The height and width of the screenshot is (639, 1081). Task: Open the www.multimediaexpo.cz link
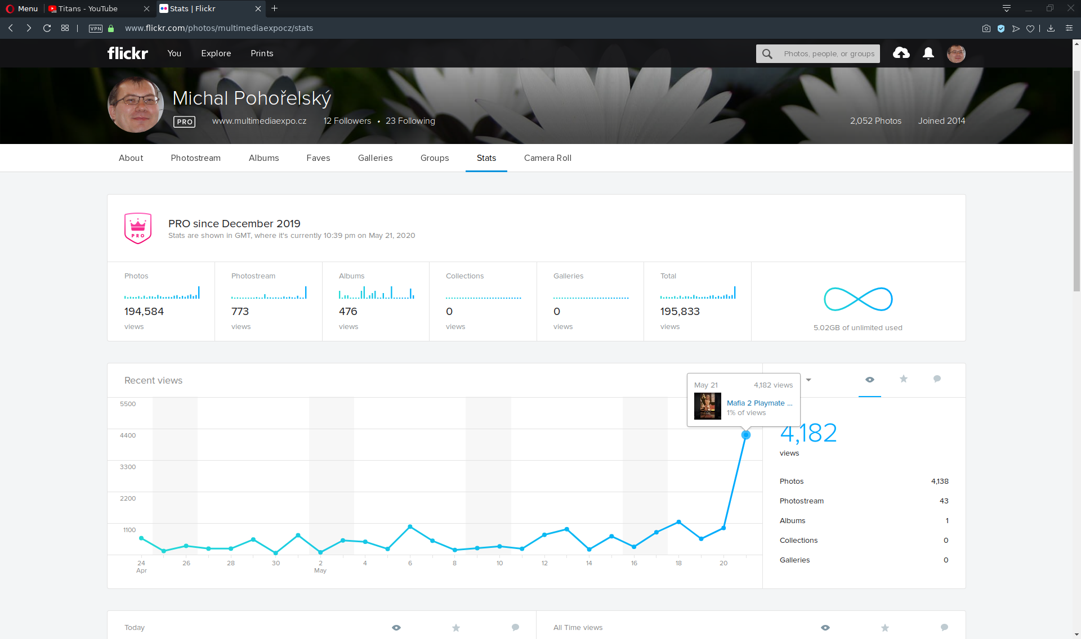pyautogui.click(x=259, y=121)
